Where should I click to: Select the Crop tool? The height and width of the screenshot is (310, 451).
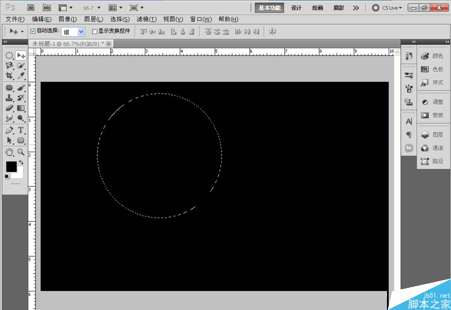coord(9,76)
